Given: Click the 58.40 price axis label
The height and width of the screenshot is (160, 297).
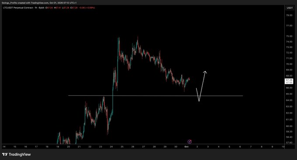Looking at the screenshot, I should 289,137.
